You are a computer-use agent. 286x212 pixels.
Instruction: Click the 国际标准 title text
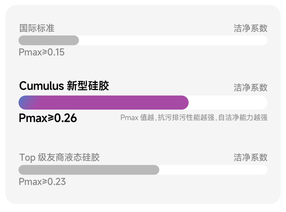click(37, 28)
